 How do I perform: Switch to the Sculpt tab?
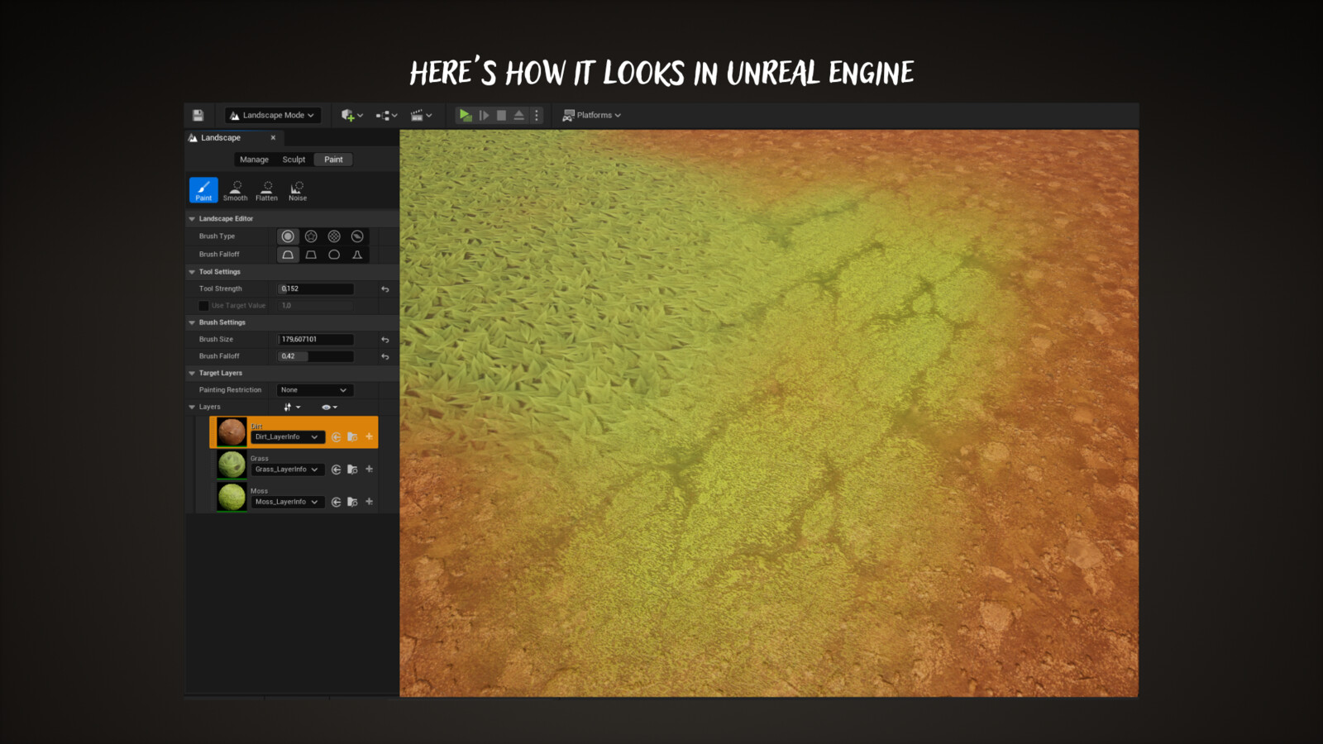tap(294, 160)
